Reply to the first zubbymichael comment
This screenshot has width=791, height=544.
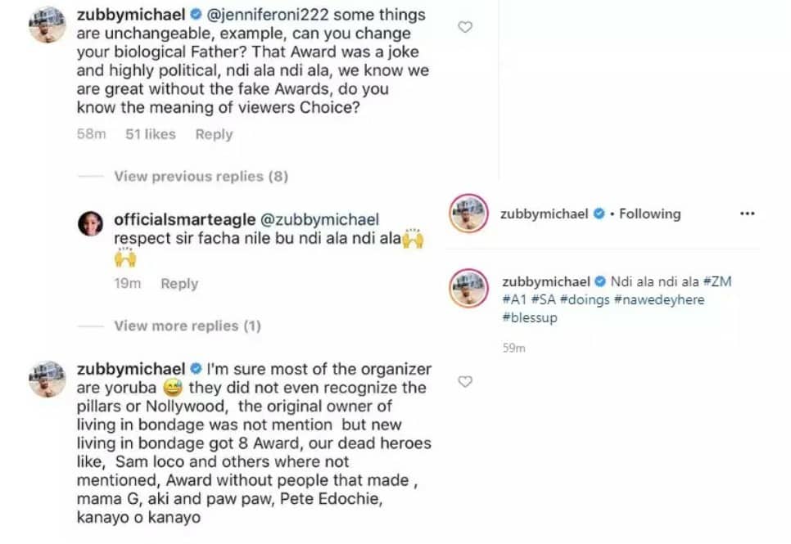[214, 134]
